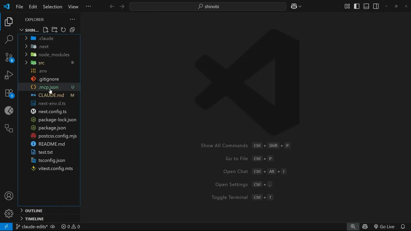
Task: Collapse the SHIN... project root section
Action: (29, 30)
